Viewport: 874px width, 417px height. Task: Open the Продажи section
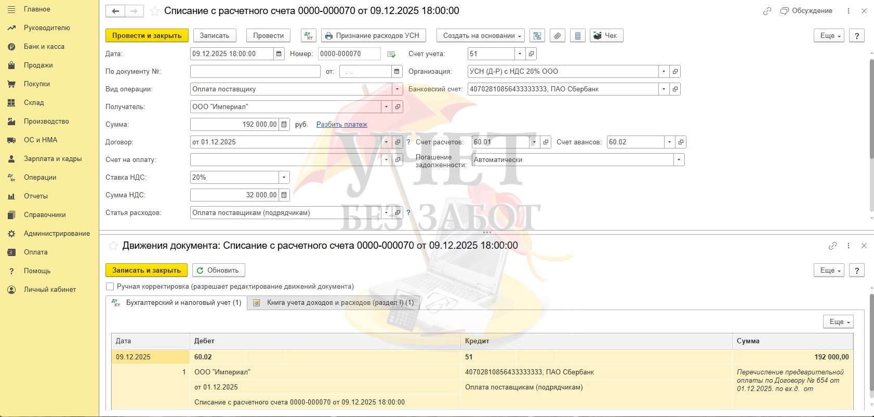click(x=38, y=65)
